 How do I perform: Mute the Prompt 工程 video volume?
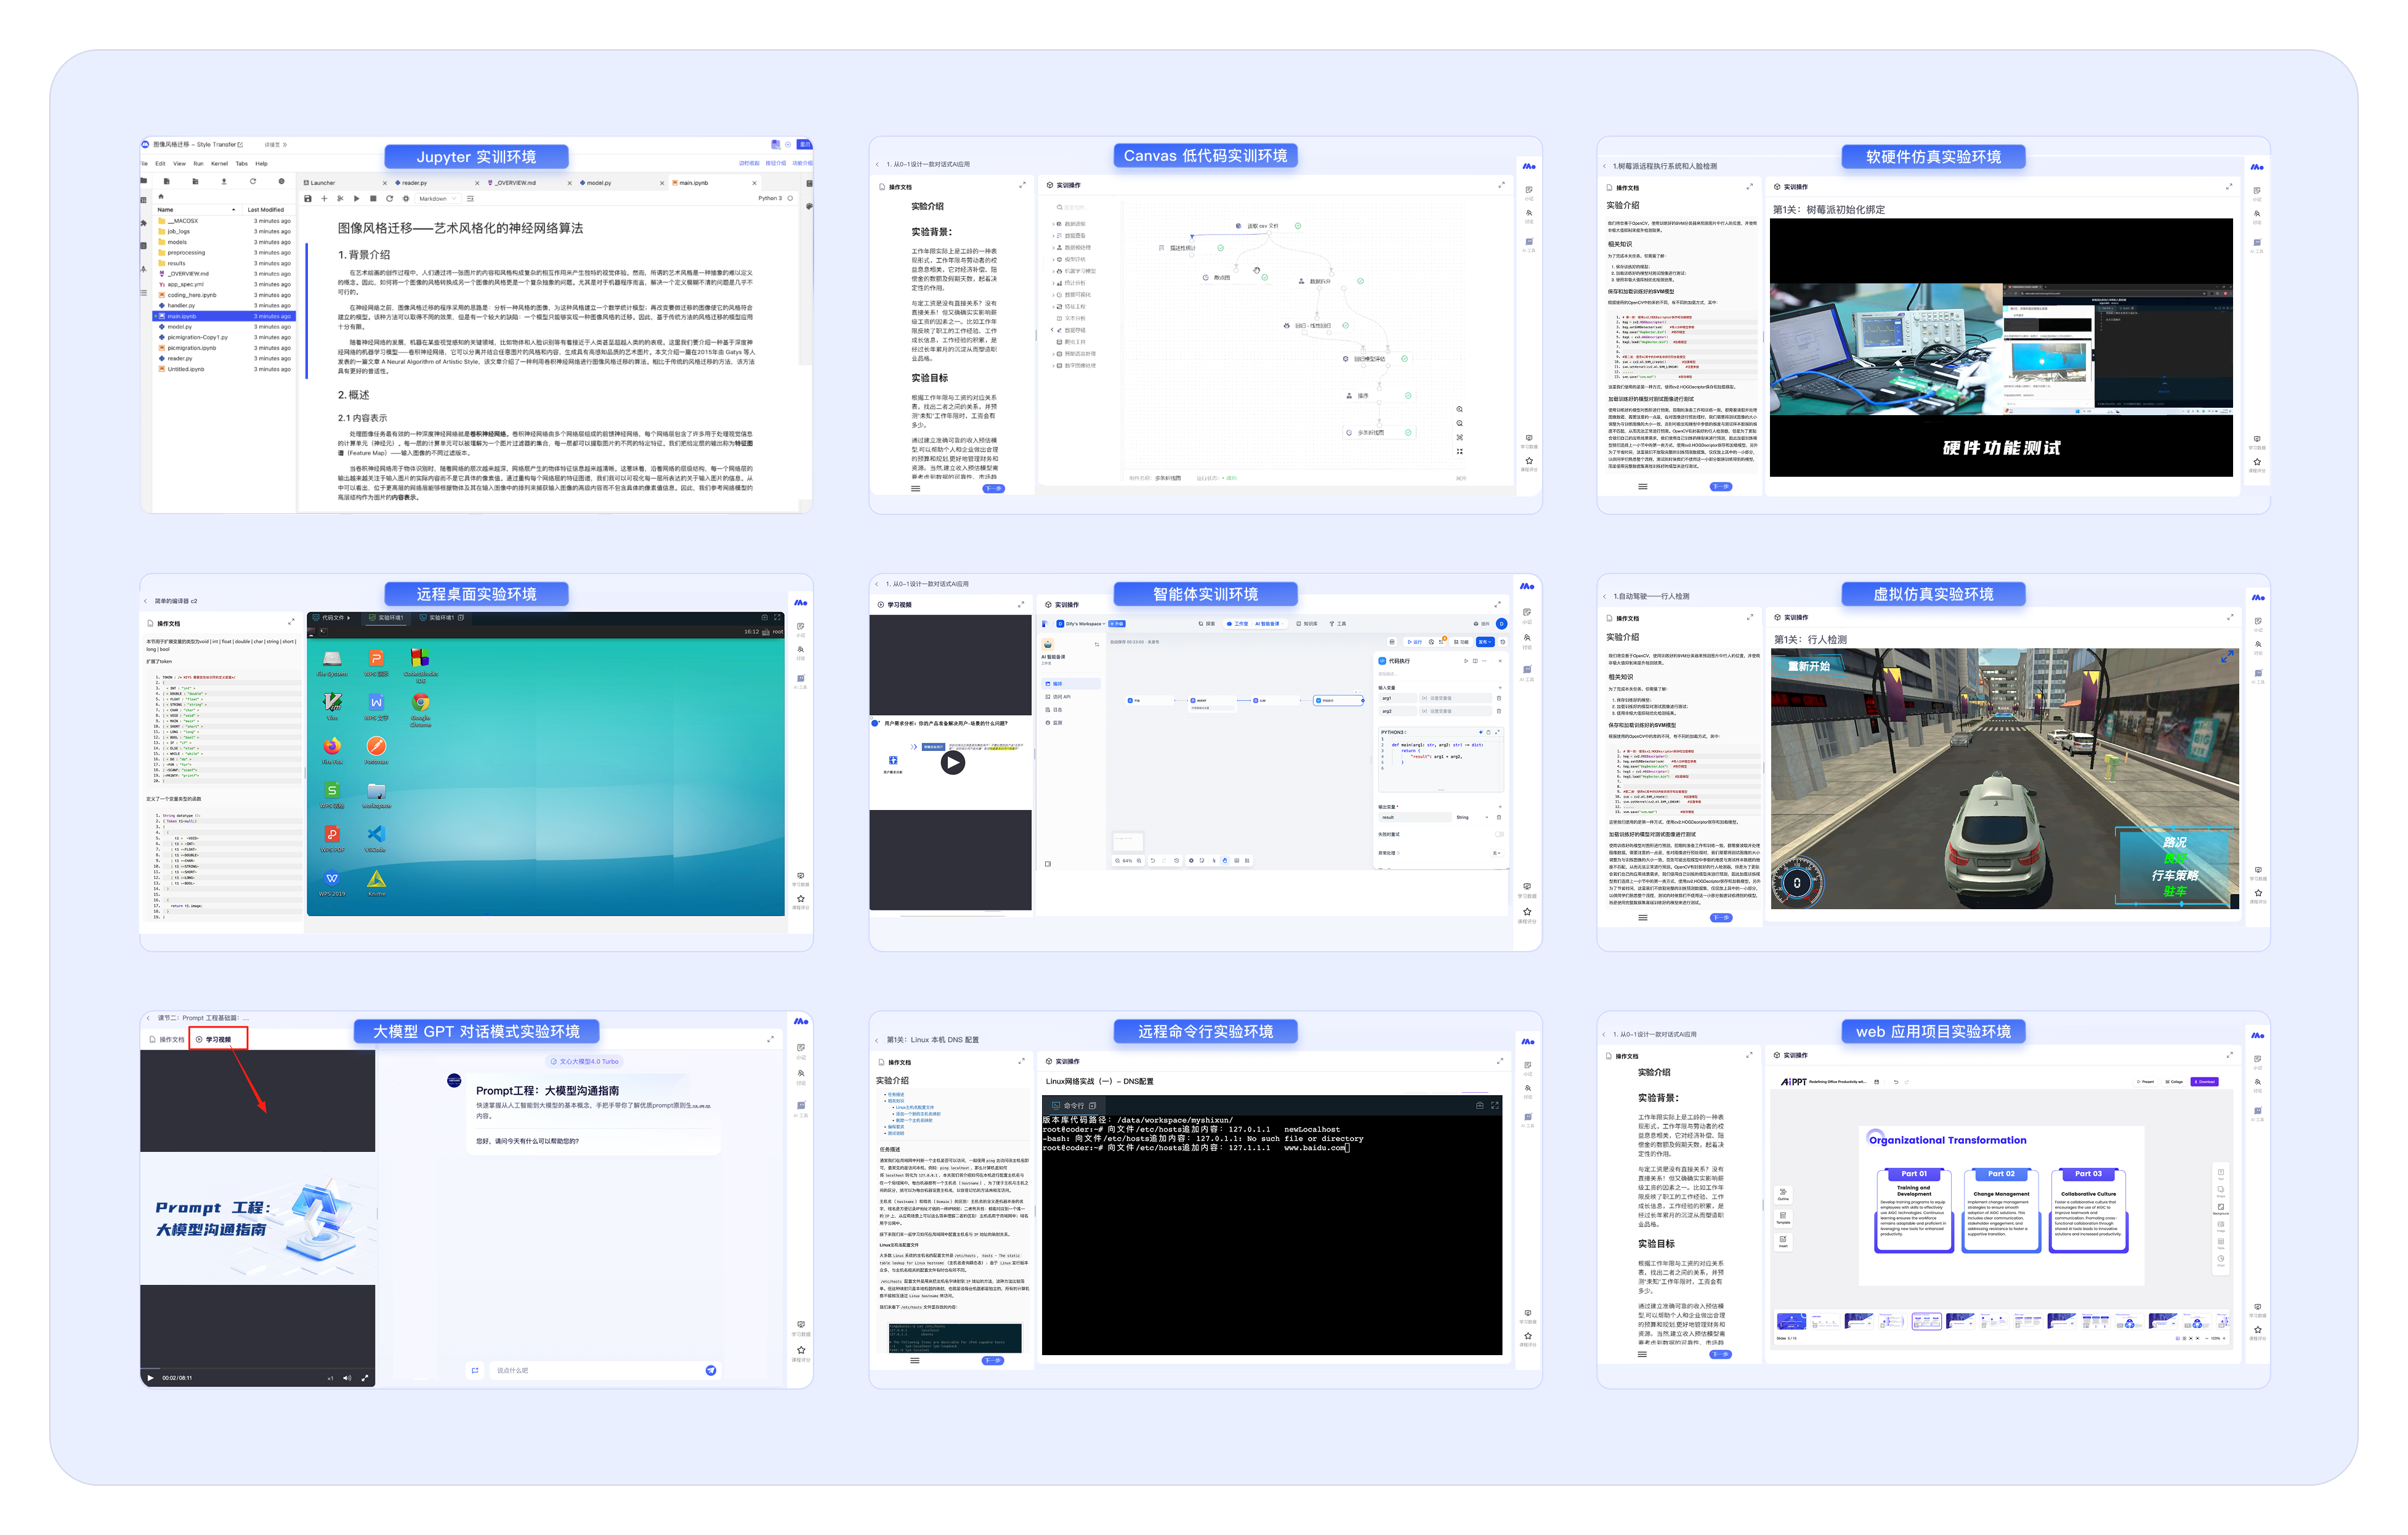(347, 1378)
